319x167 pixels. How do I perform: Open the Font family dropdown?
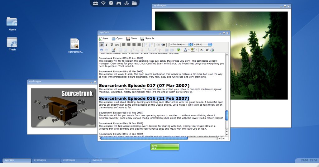pos(181,44)
